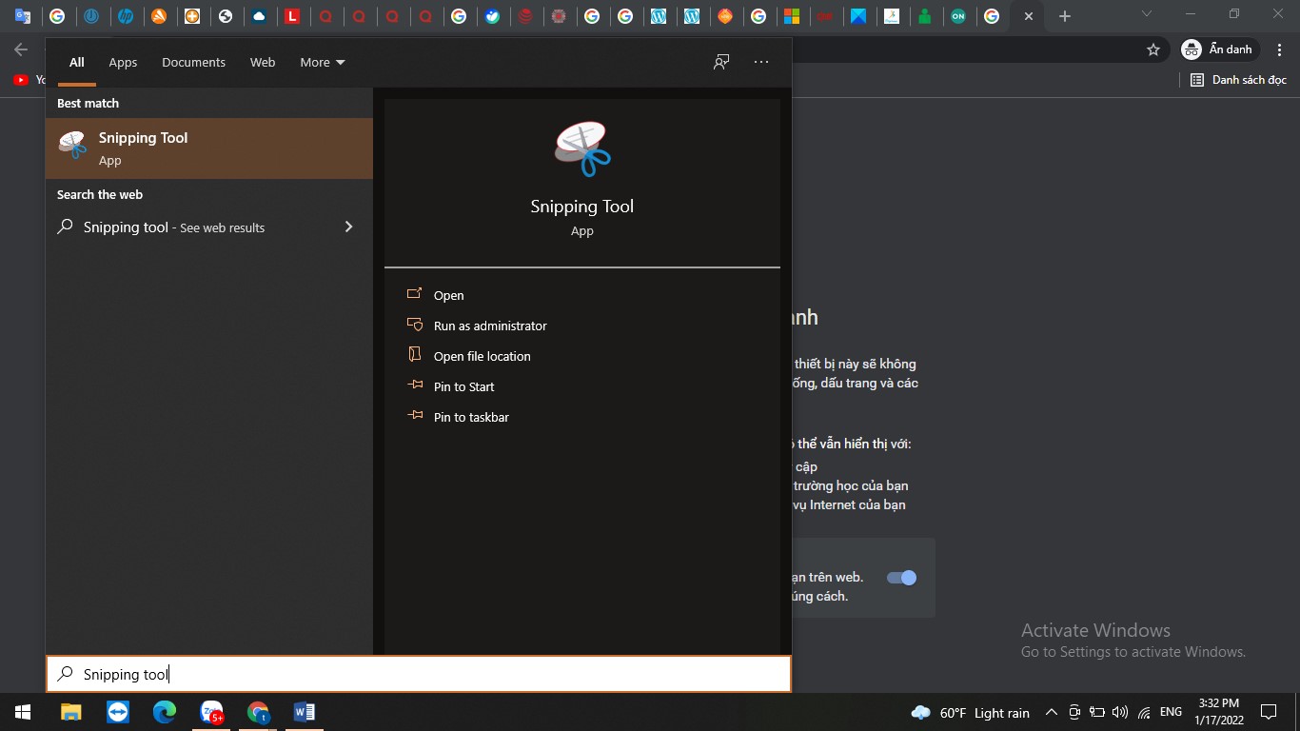The height and width of the screenshot is (731, 1300).
Task: Open the weather widget showing Light rain
Action: pos(971,713)
